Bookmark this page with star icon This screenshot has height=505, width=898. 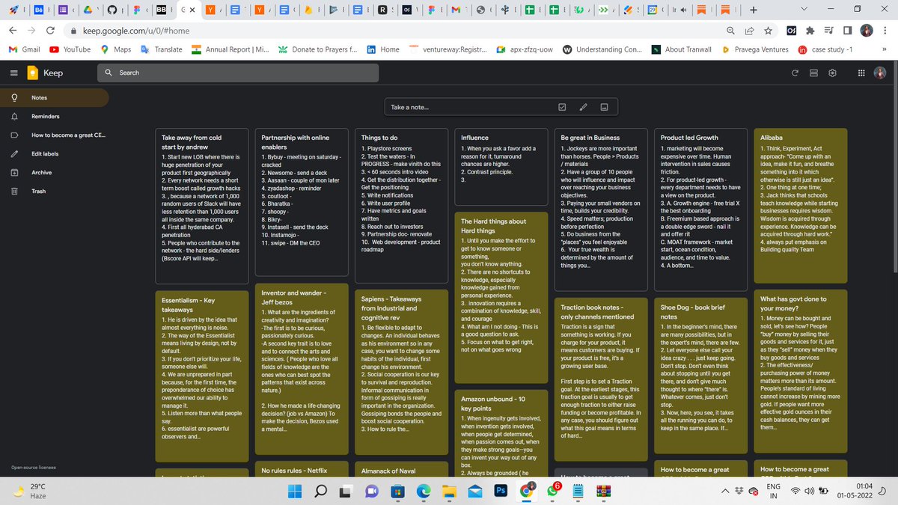(768, 31)
